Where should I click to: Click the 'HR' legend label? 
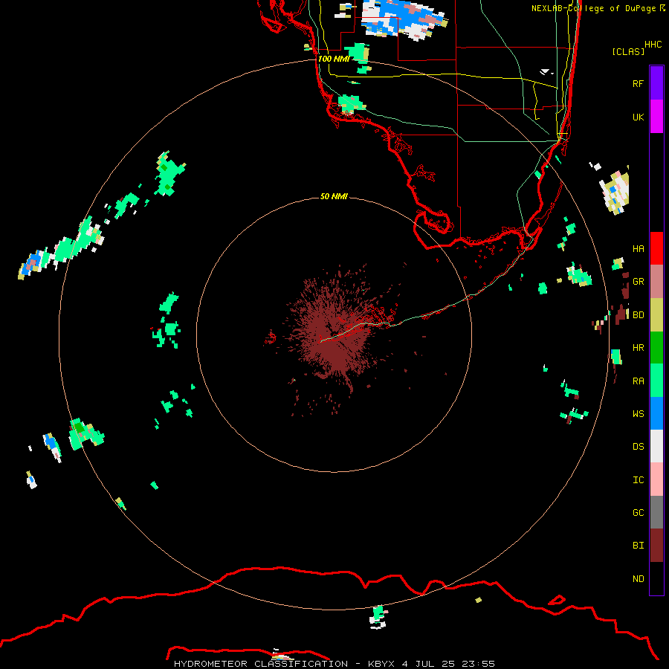pyautogui.click(x=638, y=348)
